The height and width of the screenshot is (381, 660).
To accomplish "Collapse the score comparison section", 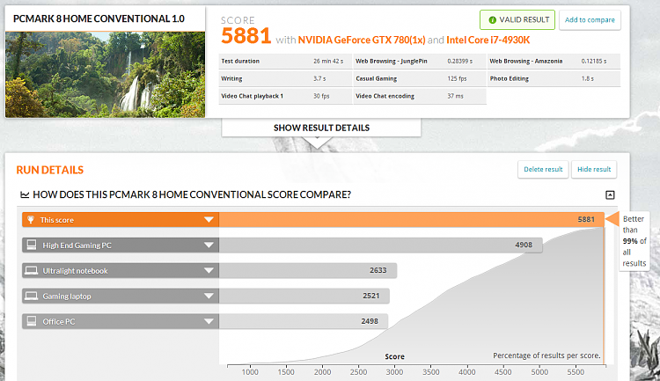I will pyautogui.click(x=610, y=194).
